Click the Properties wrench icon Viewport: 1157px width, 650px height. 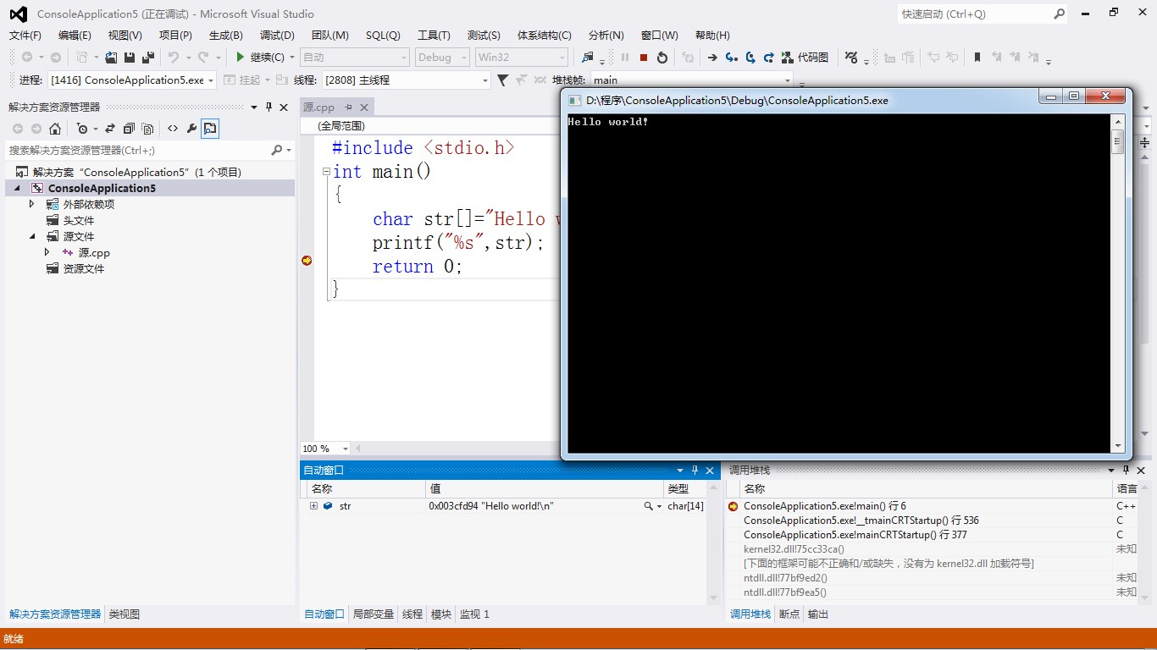pos(191,129)
